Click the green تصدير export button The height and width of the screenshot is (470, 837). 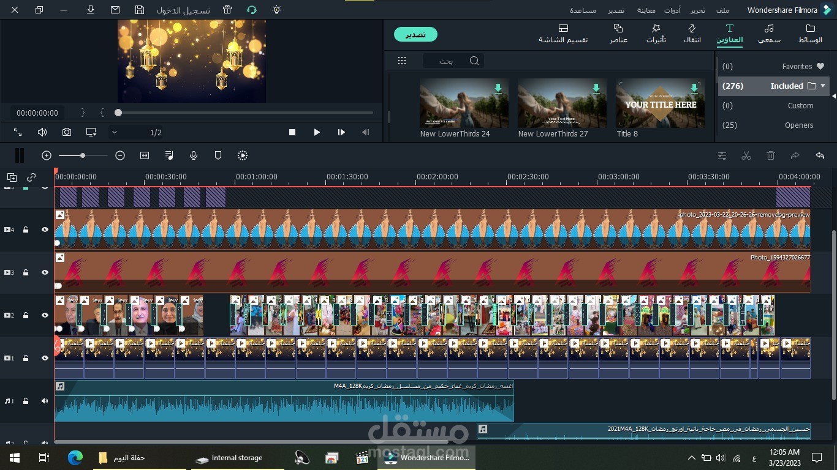tap(415, 34)
